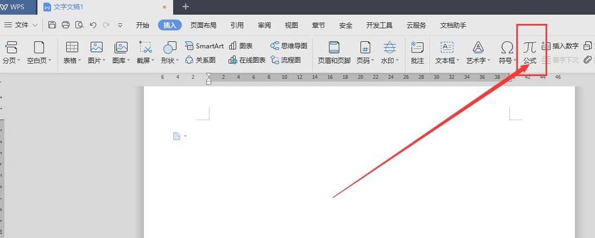Viewport: 595px width, 238px height.
Task: Insert a chart with 图表
Action: tap(240, 46)
